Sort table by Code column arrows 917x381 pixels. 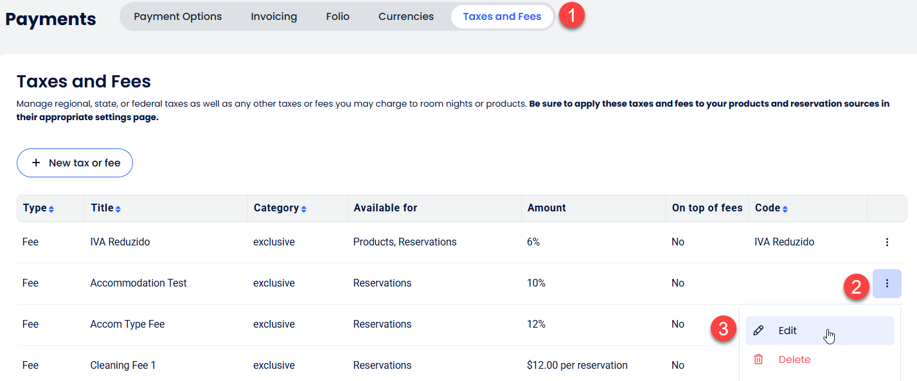pyautogui.click(x=785, y=209)
